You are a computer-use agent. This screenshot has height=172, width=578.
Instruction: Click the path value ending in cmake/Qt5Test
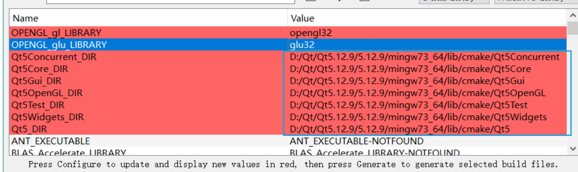click(409, 105)
